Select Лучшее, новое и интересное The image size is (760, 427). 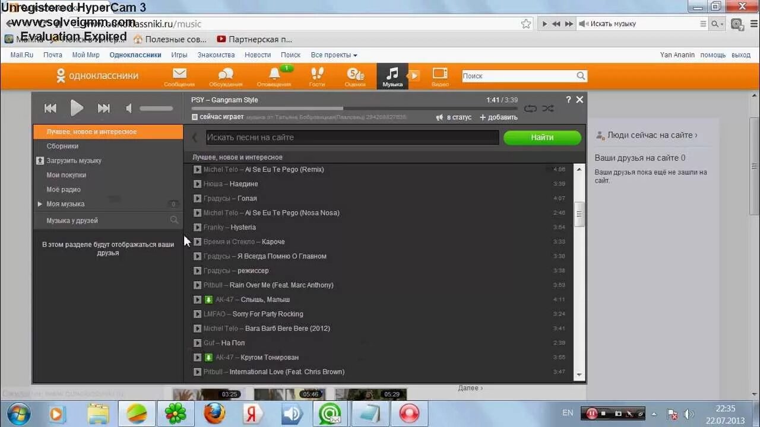(x=108, y=132)
